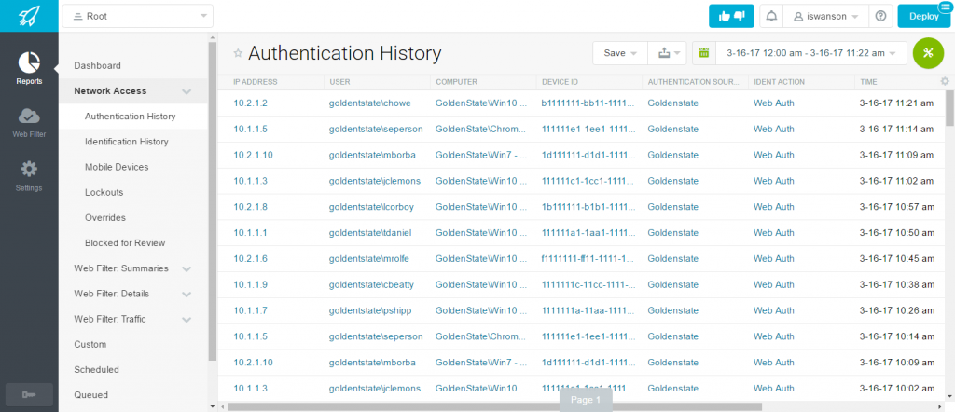Expand Web Filter: Traffic section
This screenshot has height=412, width=955.
click(x=187, y=320)
